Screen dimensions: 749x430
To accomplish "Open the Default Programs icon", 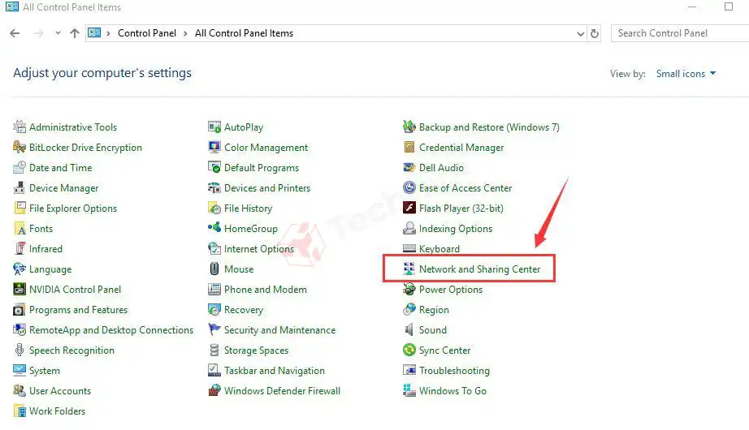I will click(214, 167).
